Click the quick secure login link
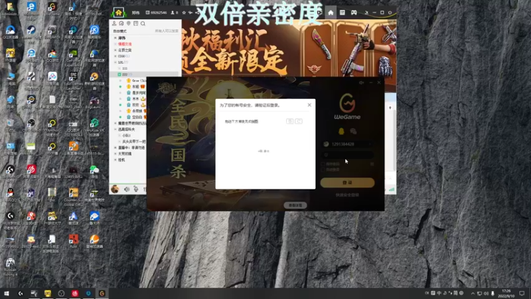This screenshot has width=531, height=299. point(347,195)
